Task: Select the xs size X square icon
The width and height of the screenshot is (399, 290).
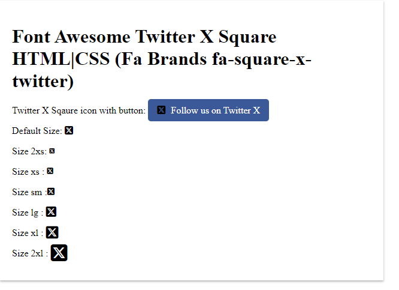Action: [x=50, y=171]
